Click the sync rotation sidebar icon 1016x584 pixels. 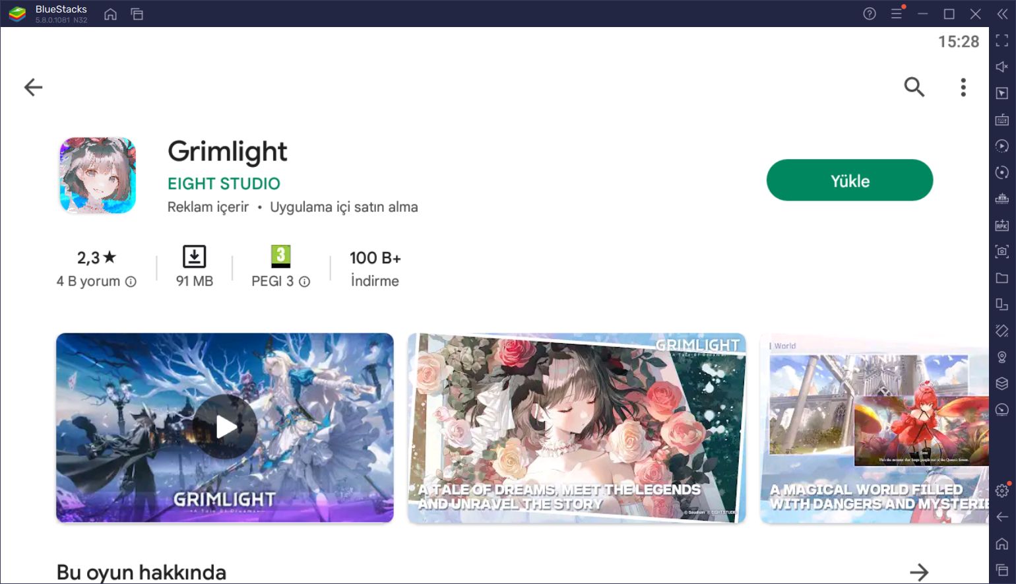pos(1001,172)
